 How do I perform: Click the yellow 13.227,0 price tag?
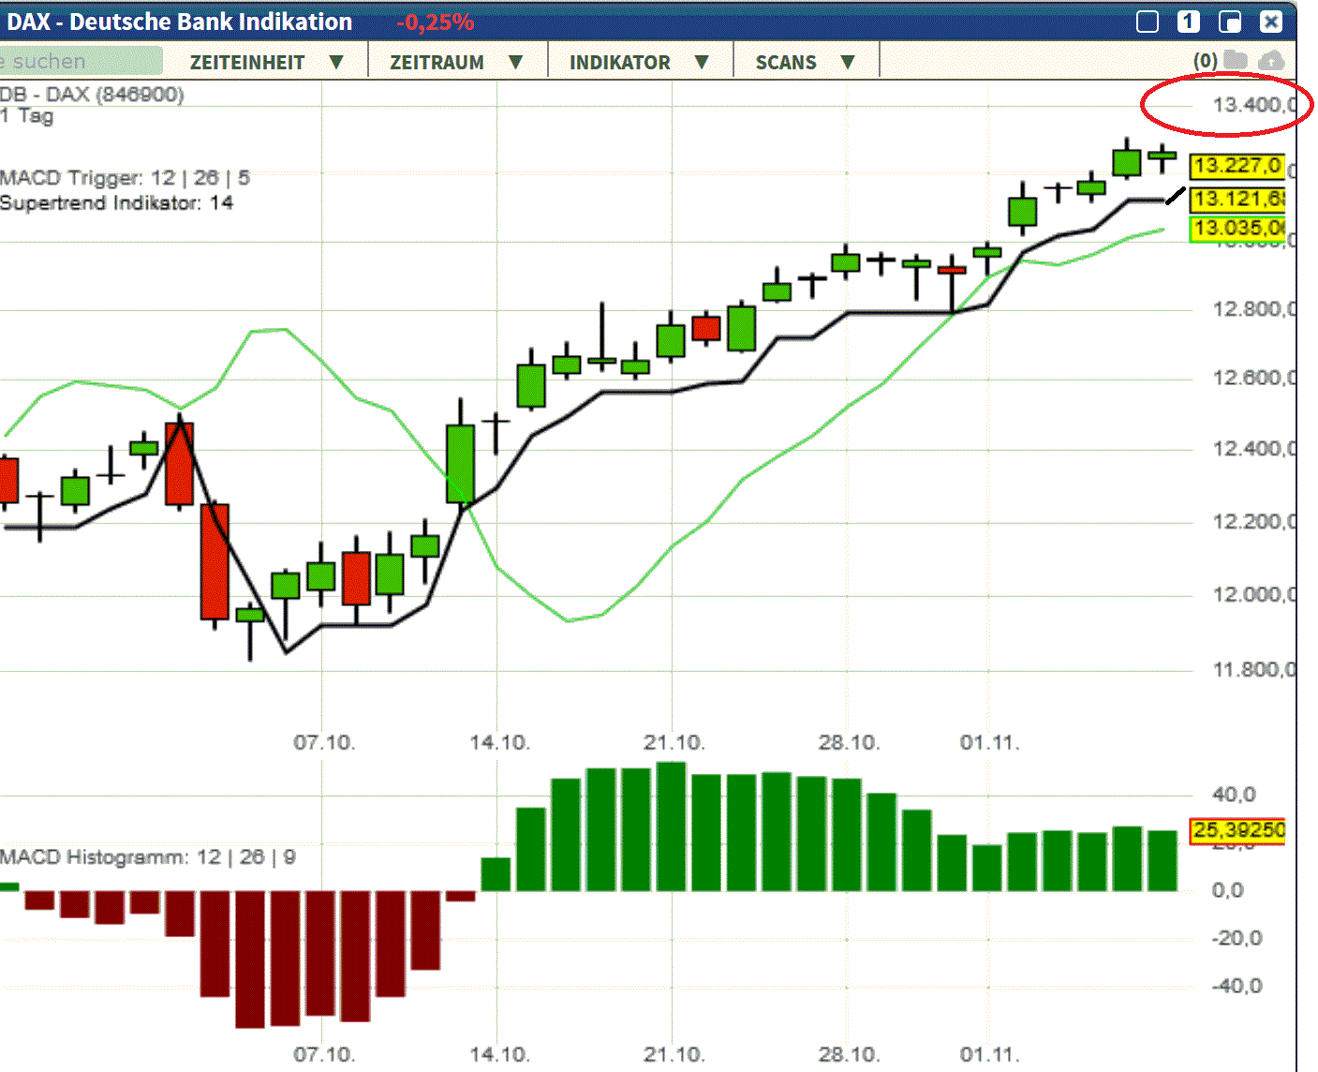pyautogui.click(x=1237, y=166)
